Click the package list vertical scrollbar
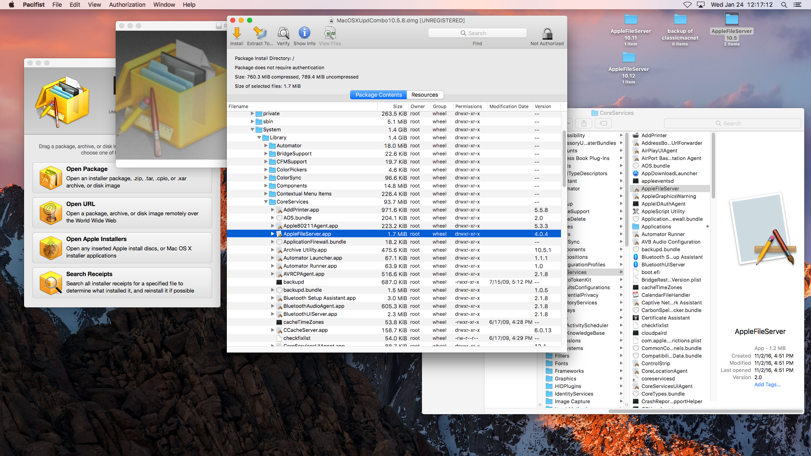This screenshot has width=811, height=456. 564,159
